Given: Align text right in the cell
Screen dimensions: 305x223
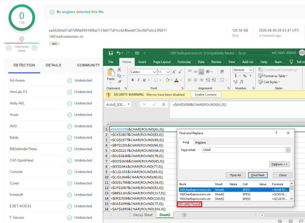Looking at the screenshot, I should click(202, 80).
